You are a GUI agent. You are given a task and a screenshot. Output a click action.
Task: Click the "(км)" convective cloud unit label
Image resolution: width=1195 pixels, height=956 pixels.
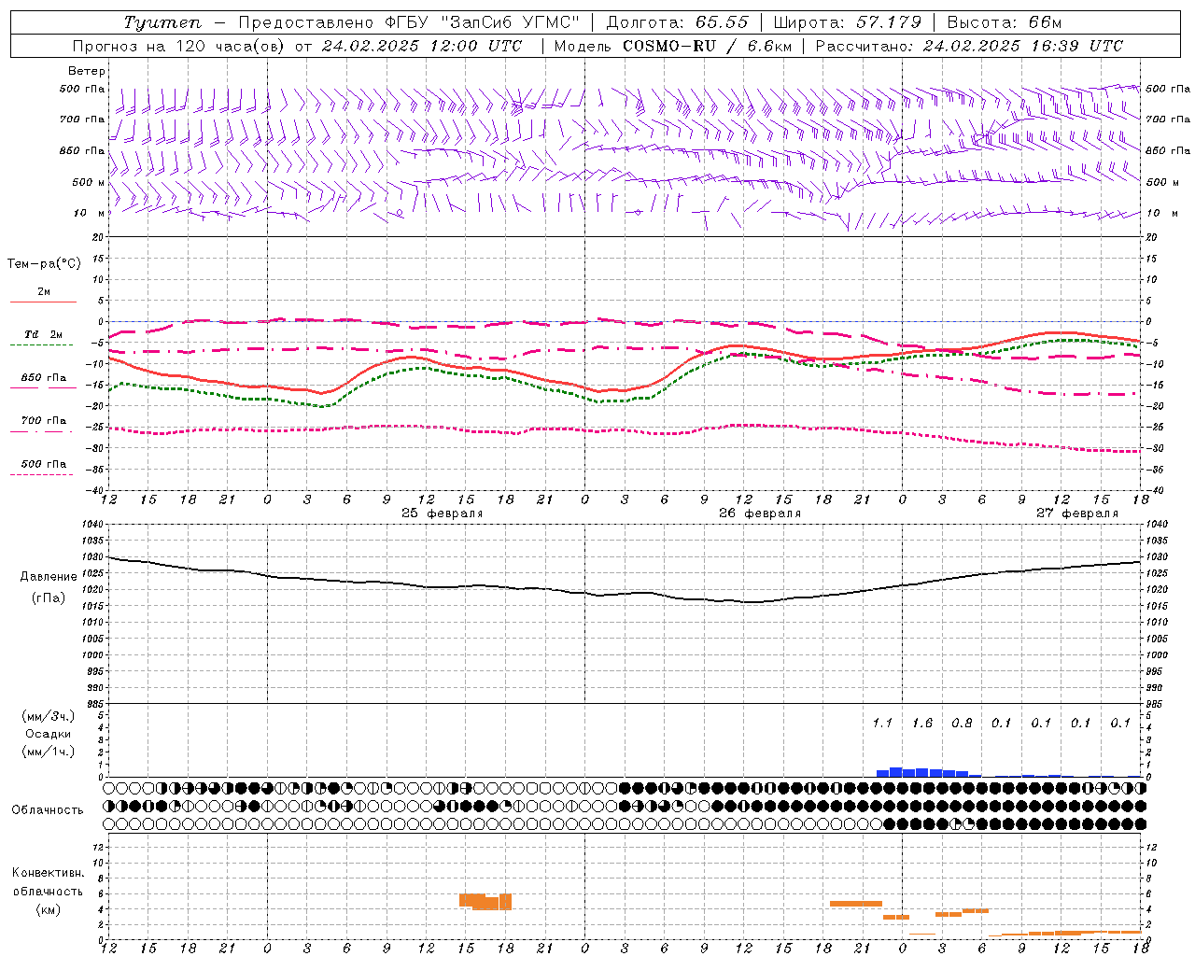coord(48,909)
